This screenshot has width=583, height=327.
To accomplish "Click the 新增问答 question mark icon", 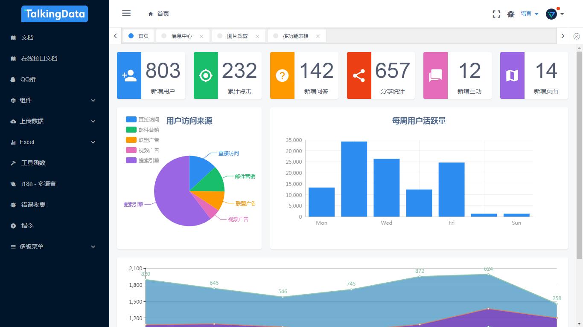I will [282, 75].
